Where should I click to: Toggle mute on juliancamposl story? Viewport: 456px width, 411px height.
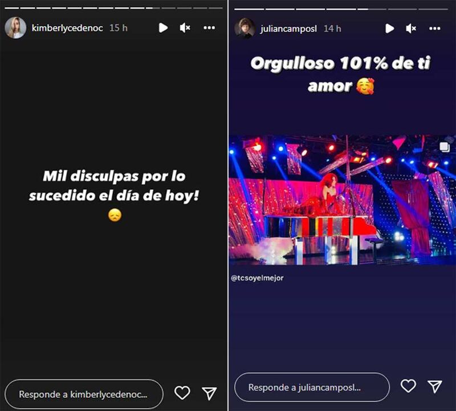[x=411, y=29]
